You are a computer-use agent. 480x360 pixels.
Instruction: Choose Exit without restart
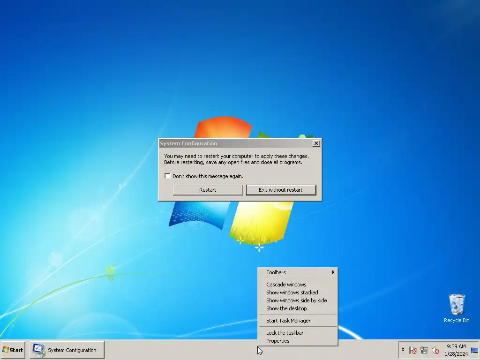click(281, 190)
